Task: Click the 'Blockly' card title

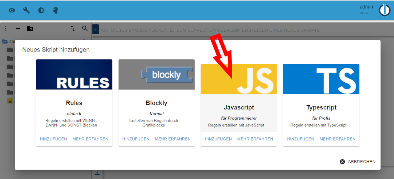Action: point(156,103)
